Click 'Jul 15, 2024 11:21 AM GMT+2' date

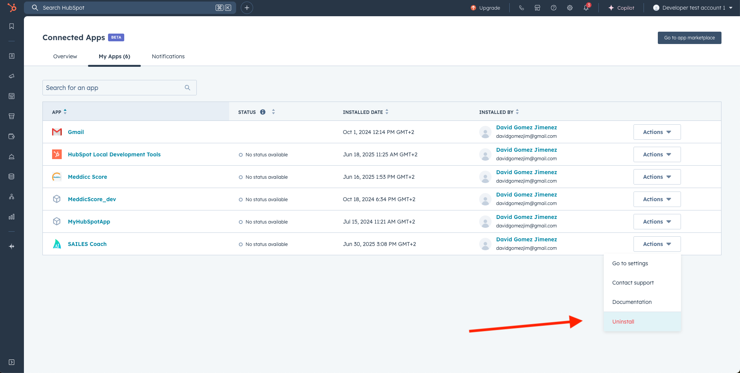pyautogui.click(x=379, y=222)
